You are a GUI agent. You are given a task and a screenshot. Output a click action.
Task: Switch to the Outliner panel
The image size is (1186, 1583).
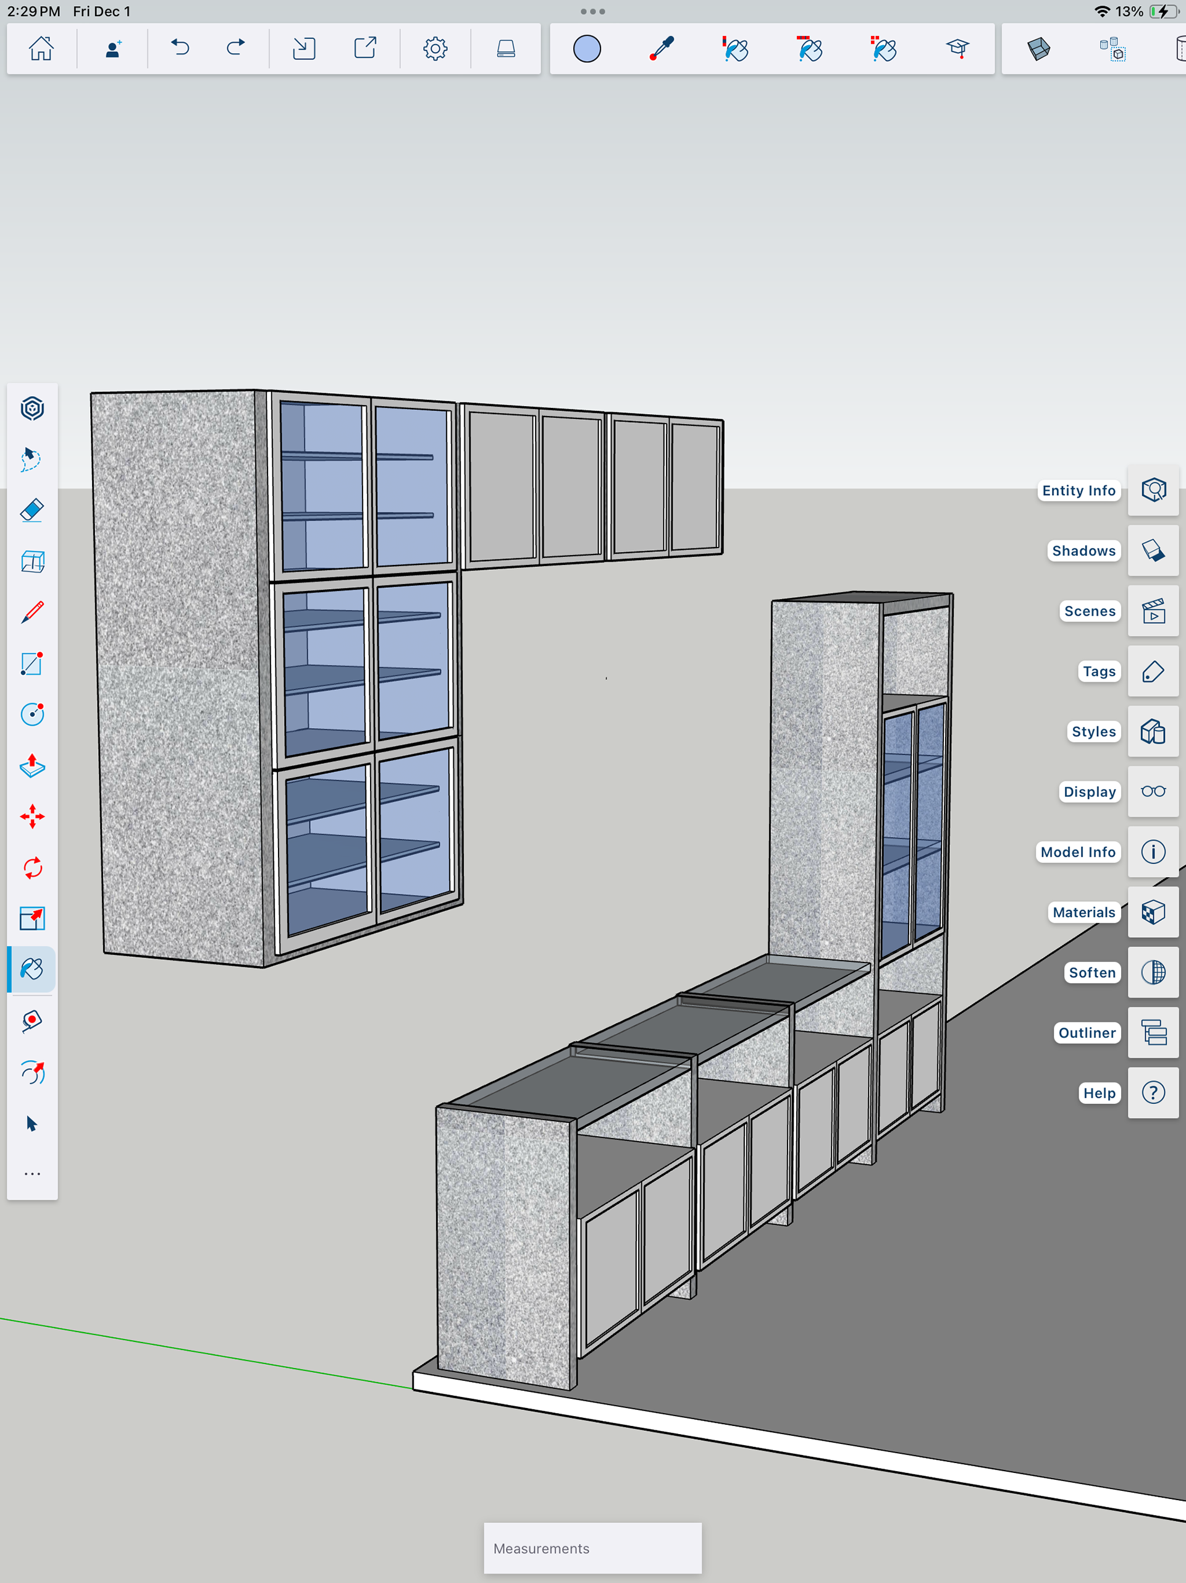[1153, 1033]
